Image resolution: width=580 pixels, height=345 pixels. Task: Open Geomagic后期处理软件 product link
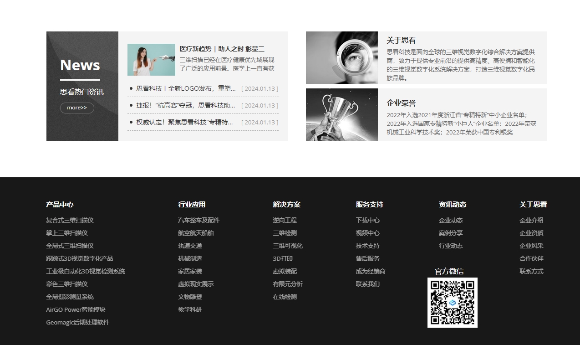(x=77, y=322)
